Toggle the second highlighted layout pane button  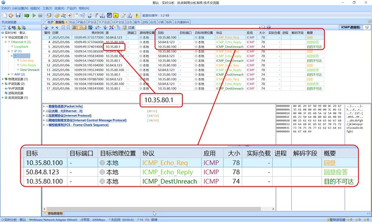coord(79,27)
